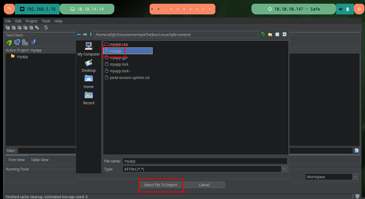Viewport: 365px width, 199px height.
Task: Go to My Computer location
Action: click(89, 49)
